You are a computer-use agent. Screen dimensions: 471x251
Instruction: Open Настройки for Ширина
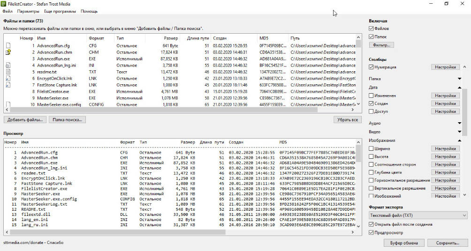(x=445, y=148)
